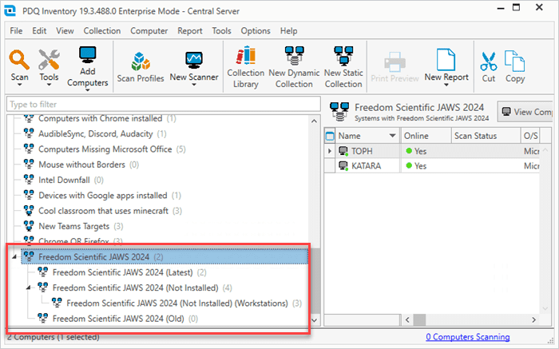
Task: Open the New Scanner dropdown arrow
Action: coord(194,85)
